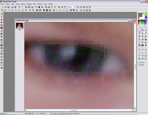Choose the polygon selection shape

(x=142, y=56)
